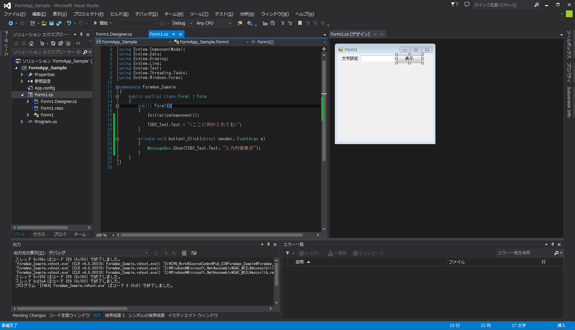Click the Open File folder icon
Viewport: 575px width, 330px height.
click(44, 23)
